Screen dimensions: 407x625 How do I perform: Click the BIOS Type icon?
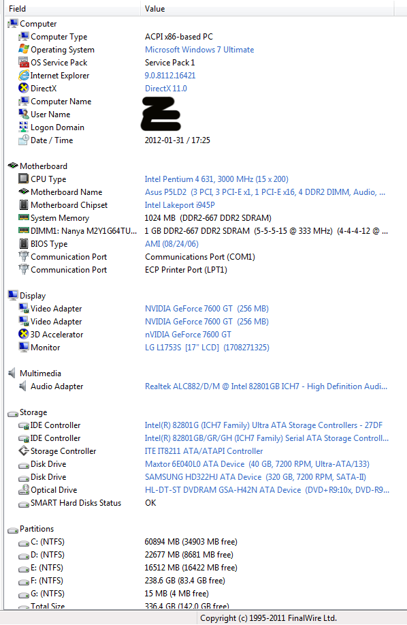23,243
